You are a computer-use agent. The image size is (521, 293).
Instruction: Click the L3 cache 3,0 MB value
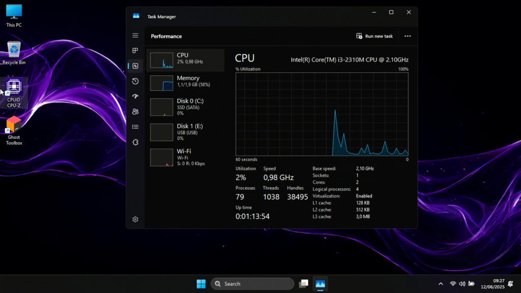[363, 217]
